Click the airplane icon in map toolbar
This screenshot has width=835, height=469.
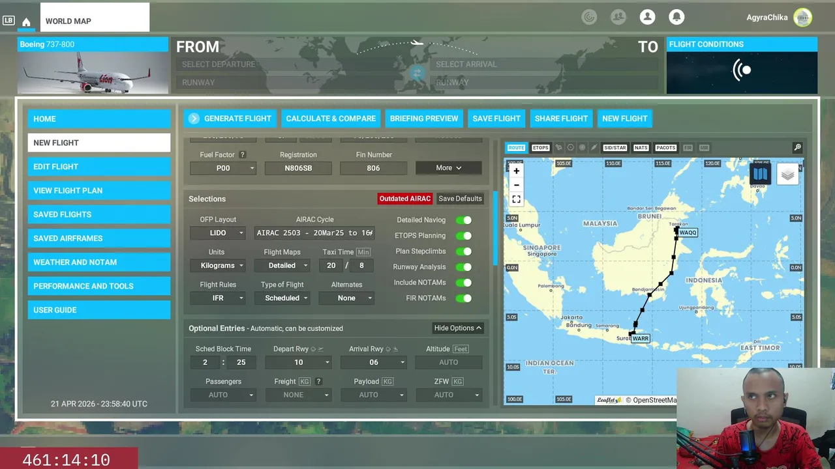click(558, 148)
